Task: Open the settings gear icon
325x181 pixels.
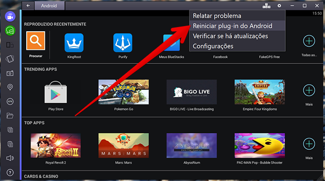Action: click(x=279, y=6)
